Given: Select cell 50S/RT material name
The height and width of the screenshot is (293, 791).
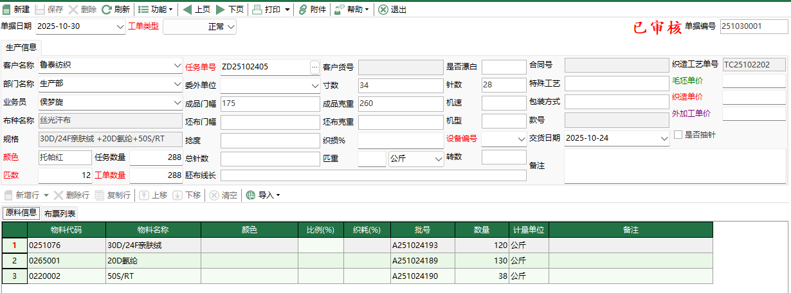Looking at the screenshot, I should click(x=154, y=276).
